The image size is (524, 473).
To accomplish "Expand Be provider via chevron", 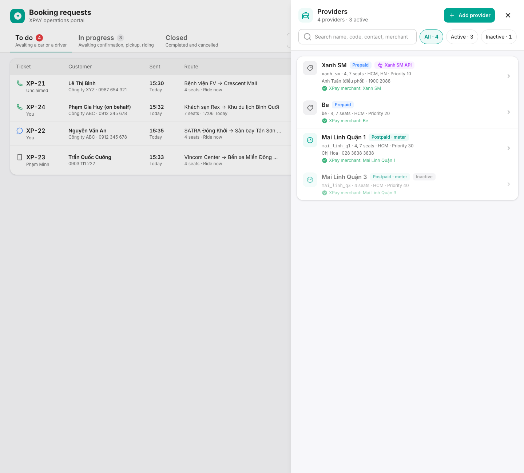I will pyautogui.click(x=509, y=112).
